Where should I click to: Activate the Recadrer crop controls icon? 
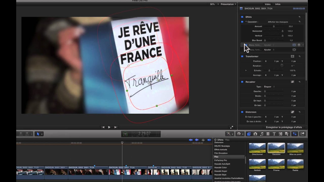pos(293,82)
